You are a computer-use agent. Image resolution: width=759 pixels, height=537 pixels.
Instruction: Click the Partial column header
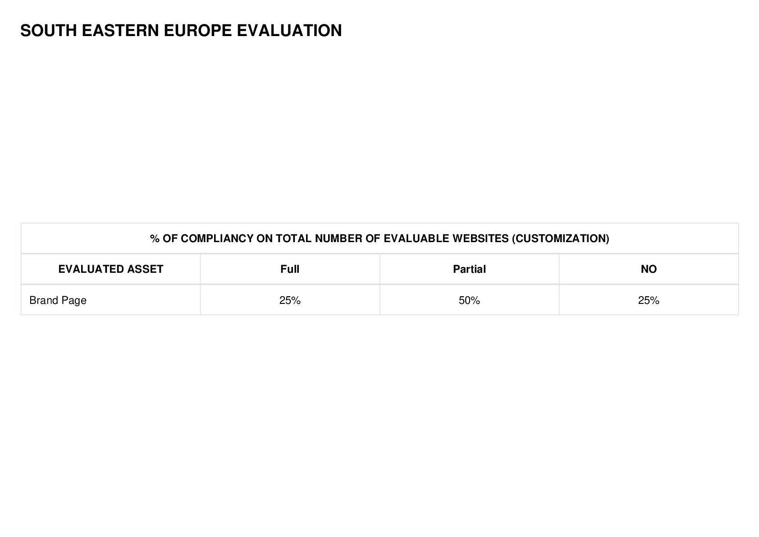point(469,269)
